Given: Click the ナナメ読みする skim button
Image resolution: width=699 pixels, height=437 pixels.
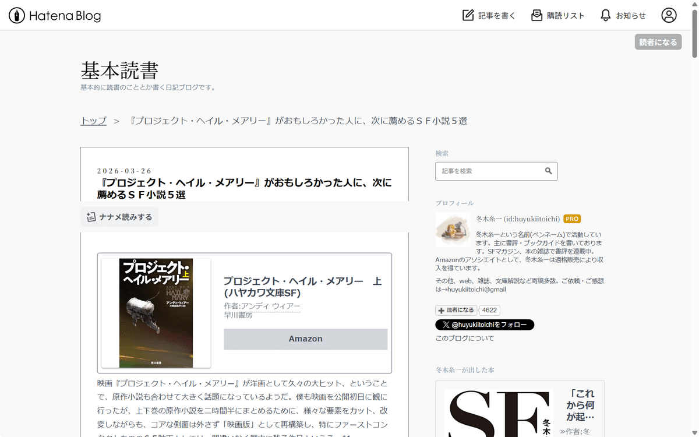Looking at the screenshot, I should tap(119, 217).
